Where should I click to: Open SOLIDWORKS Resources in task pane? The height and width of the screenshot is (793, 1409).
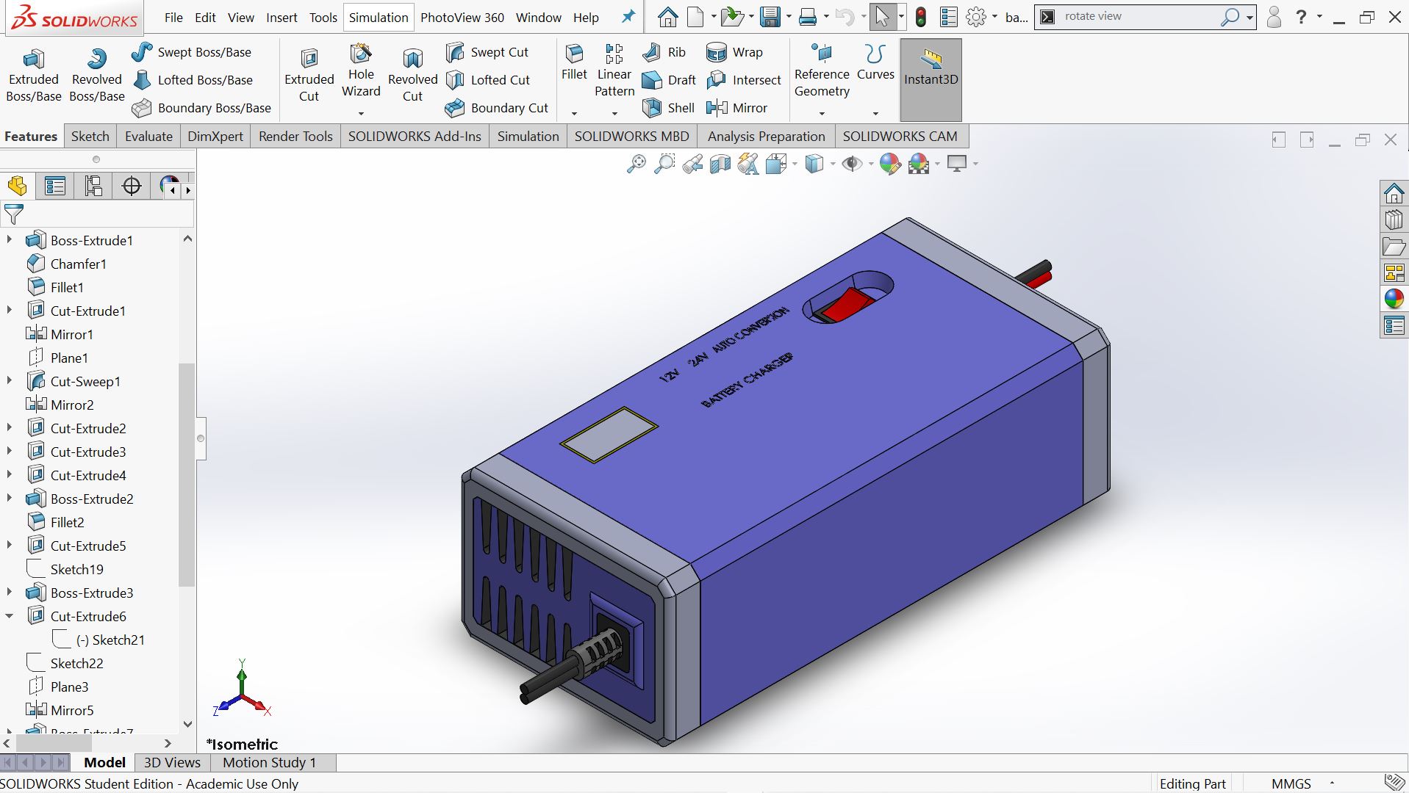pyautogui.click(x=1394, y=194)
